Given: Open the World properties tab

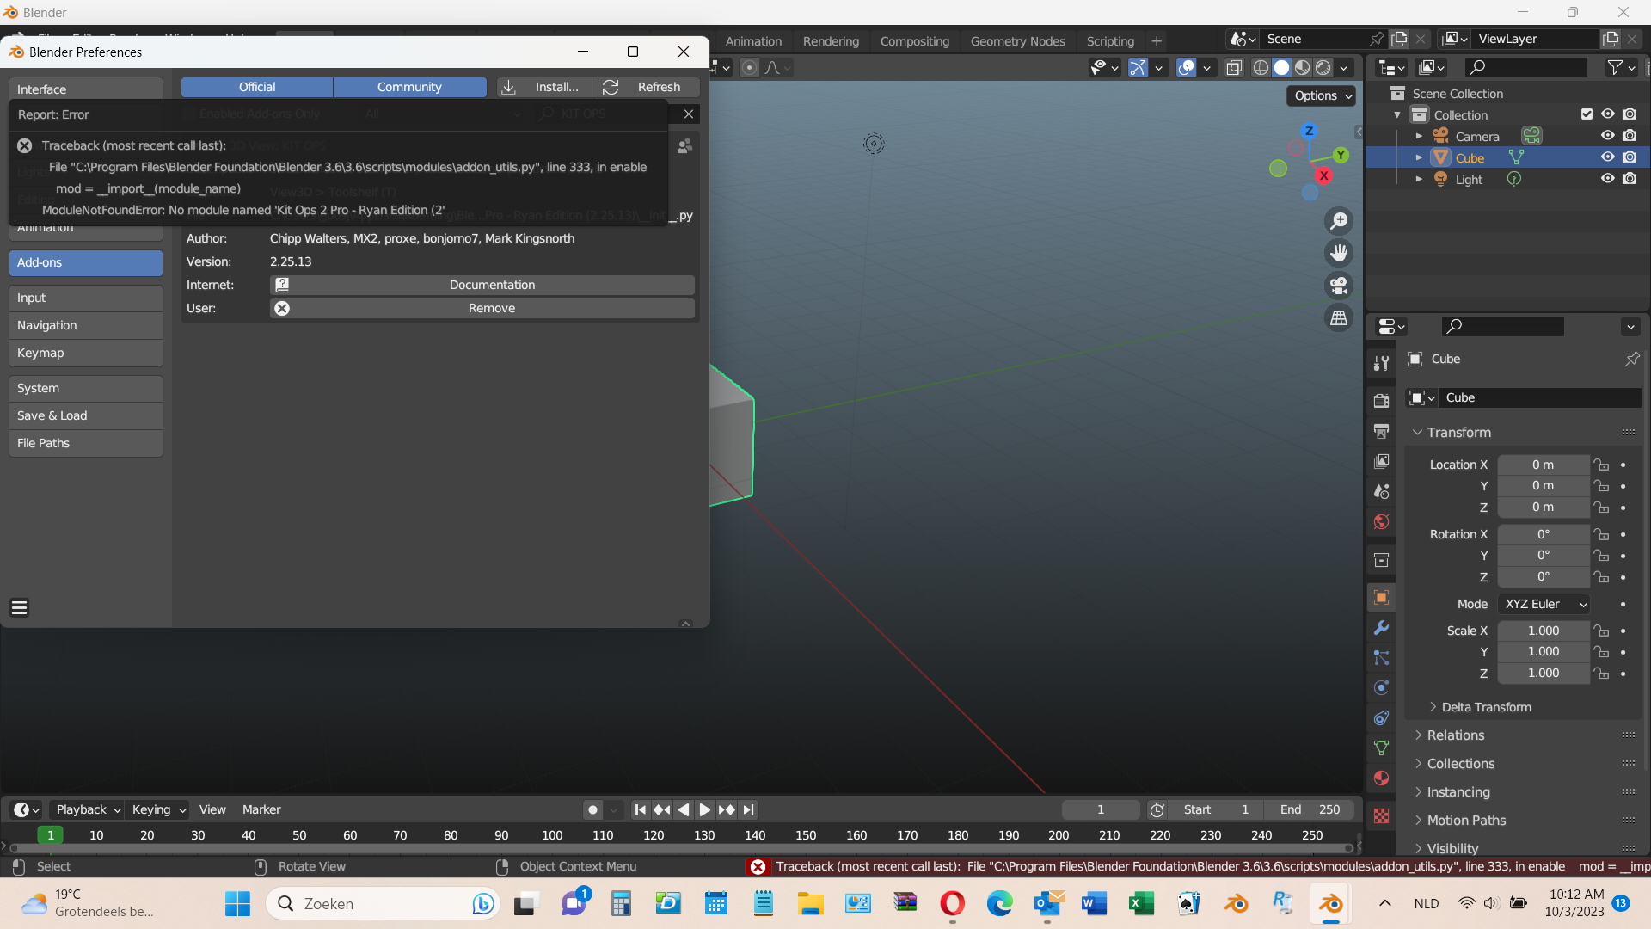Looking at the screenshot, I should 1381,521.
